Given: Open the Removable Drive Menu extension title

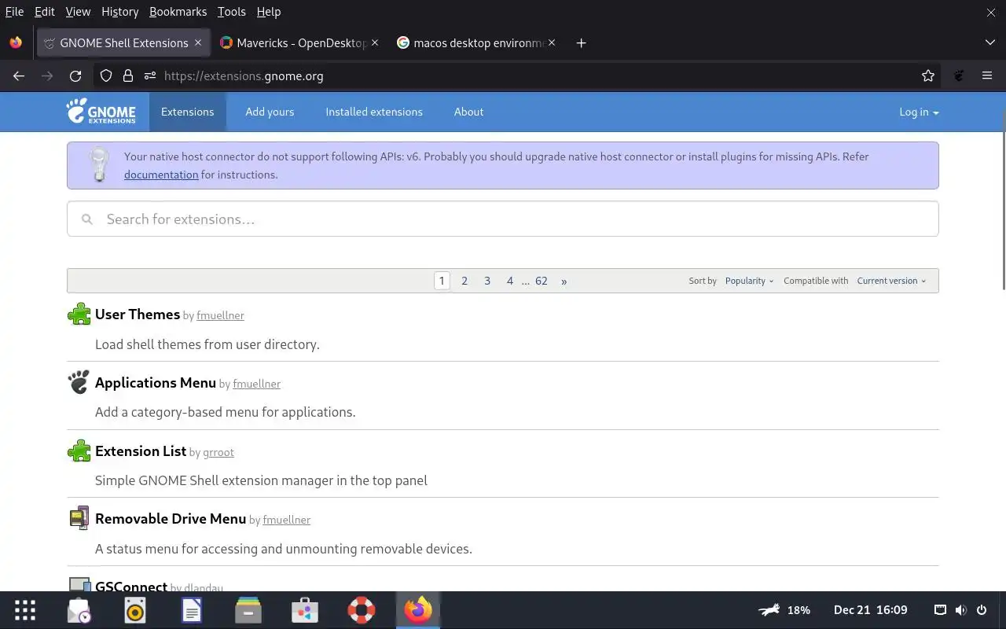Looking at the screenshot, I should coord(171,519).
